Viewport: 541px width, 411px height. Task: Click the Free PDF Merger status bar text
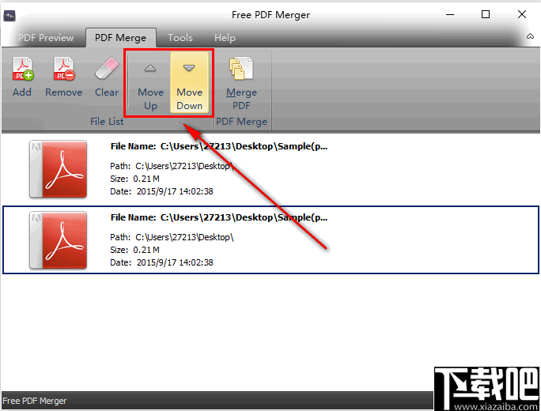(35, 401)
